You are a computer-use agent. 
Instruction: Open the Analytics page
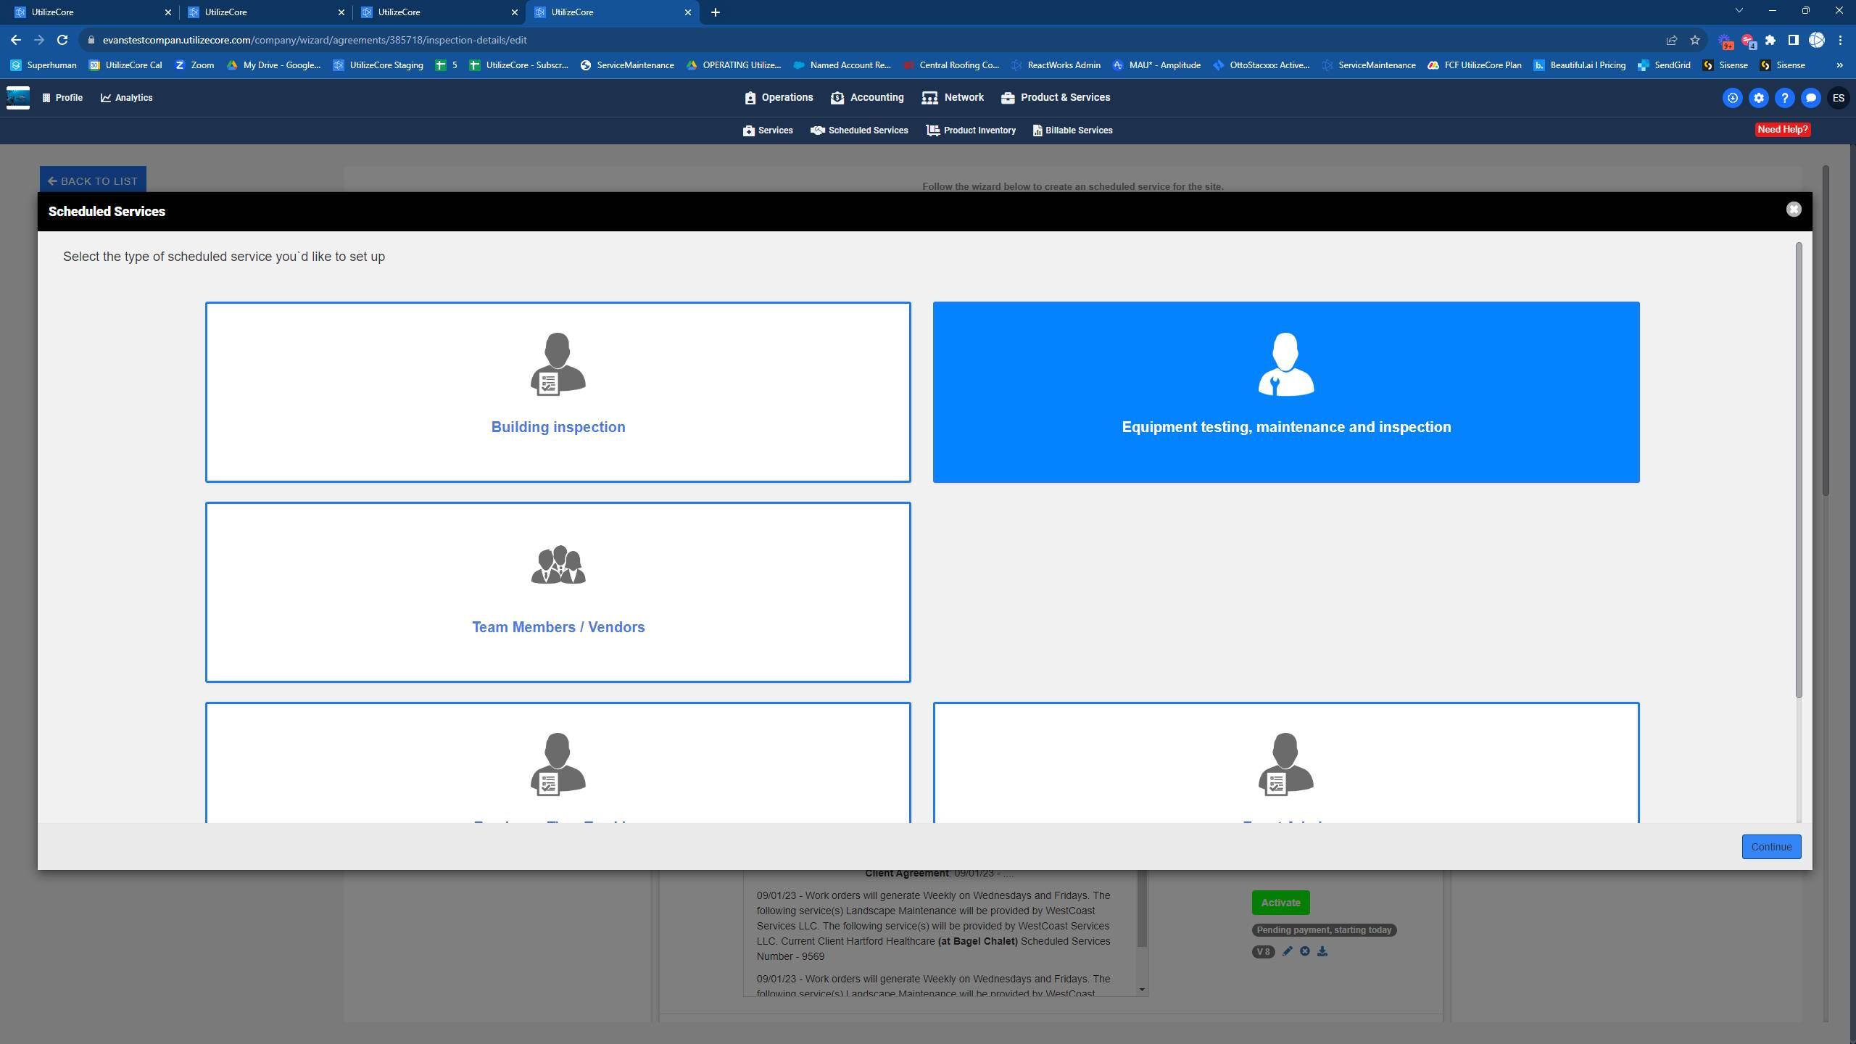pos(127,97)
